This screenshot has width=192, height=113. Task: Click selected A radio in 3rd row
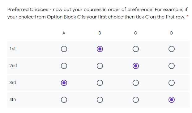tap(64, 83)
